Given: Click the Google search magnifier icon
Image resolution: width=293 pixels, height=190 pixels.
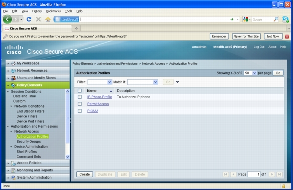Looking at the screenshot, I should (x=276, y=19).
